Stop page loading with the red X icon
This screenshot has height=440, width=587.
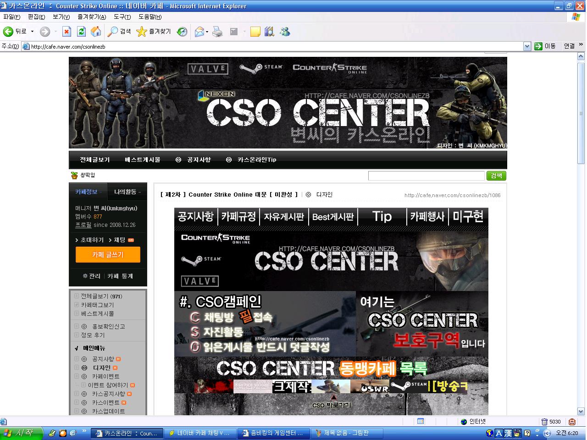(66, 32)
